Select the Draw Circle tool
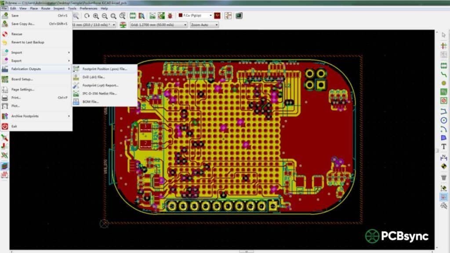 tap(444, 120)
